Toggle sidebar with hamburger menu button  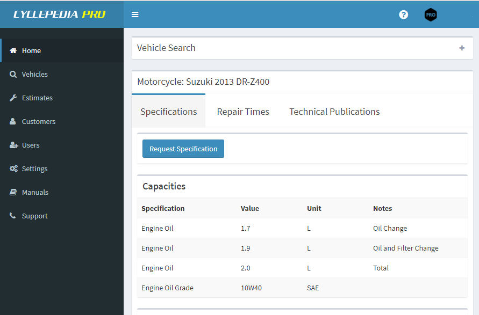click(135, 14)
